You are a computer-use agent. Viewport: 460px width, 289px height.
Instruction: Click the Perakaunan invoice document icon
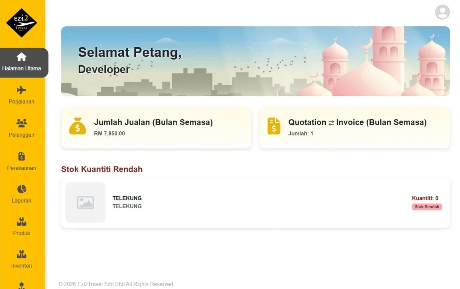(x=22, y=156)
